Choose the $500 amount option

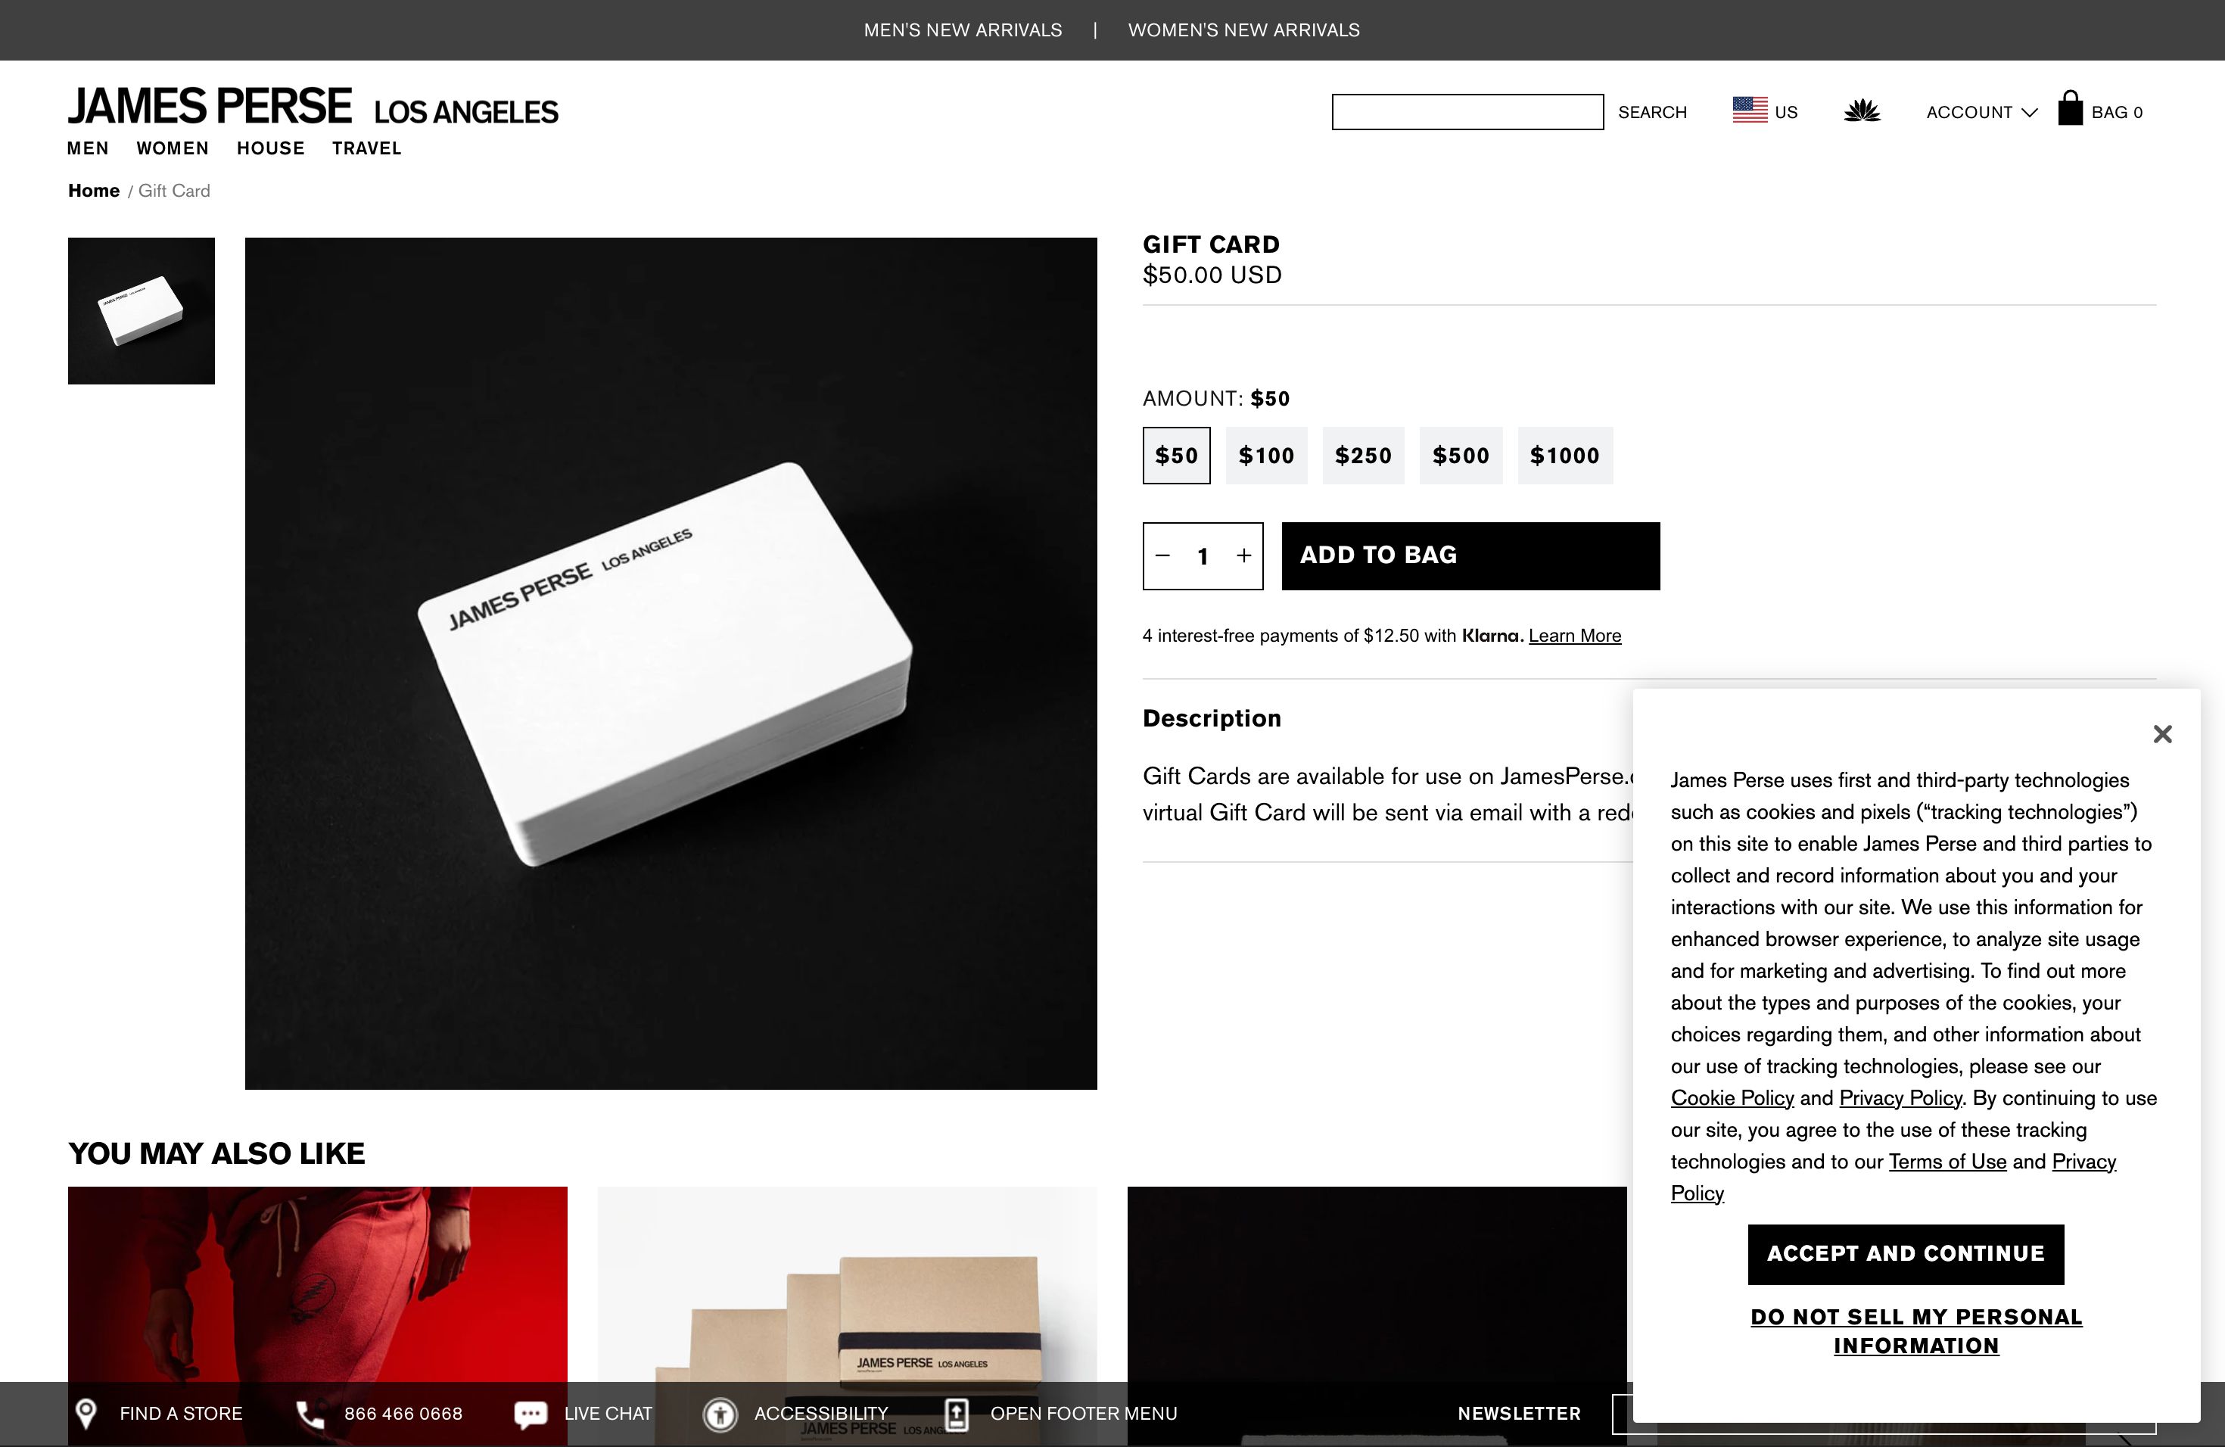click(1461, 456)
